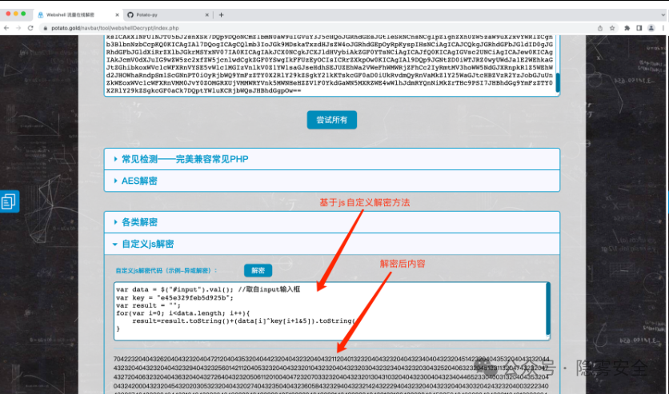Switch to the Potato-py tab
The image size is (669, 394).
coord(168,15)
